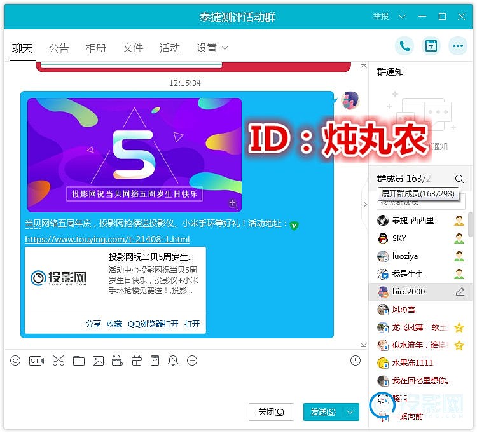
Task: Open the send options arrow next to 发送
Action: [350, 412]
